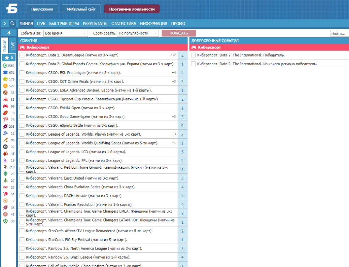Tick checkbox for CSGO EVNIA Open
Image resolution: width=349 pixels, height=267 pixels.
tap(22, 108)
